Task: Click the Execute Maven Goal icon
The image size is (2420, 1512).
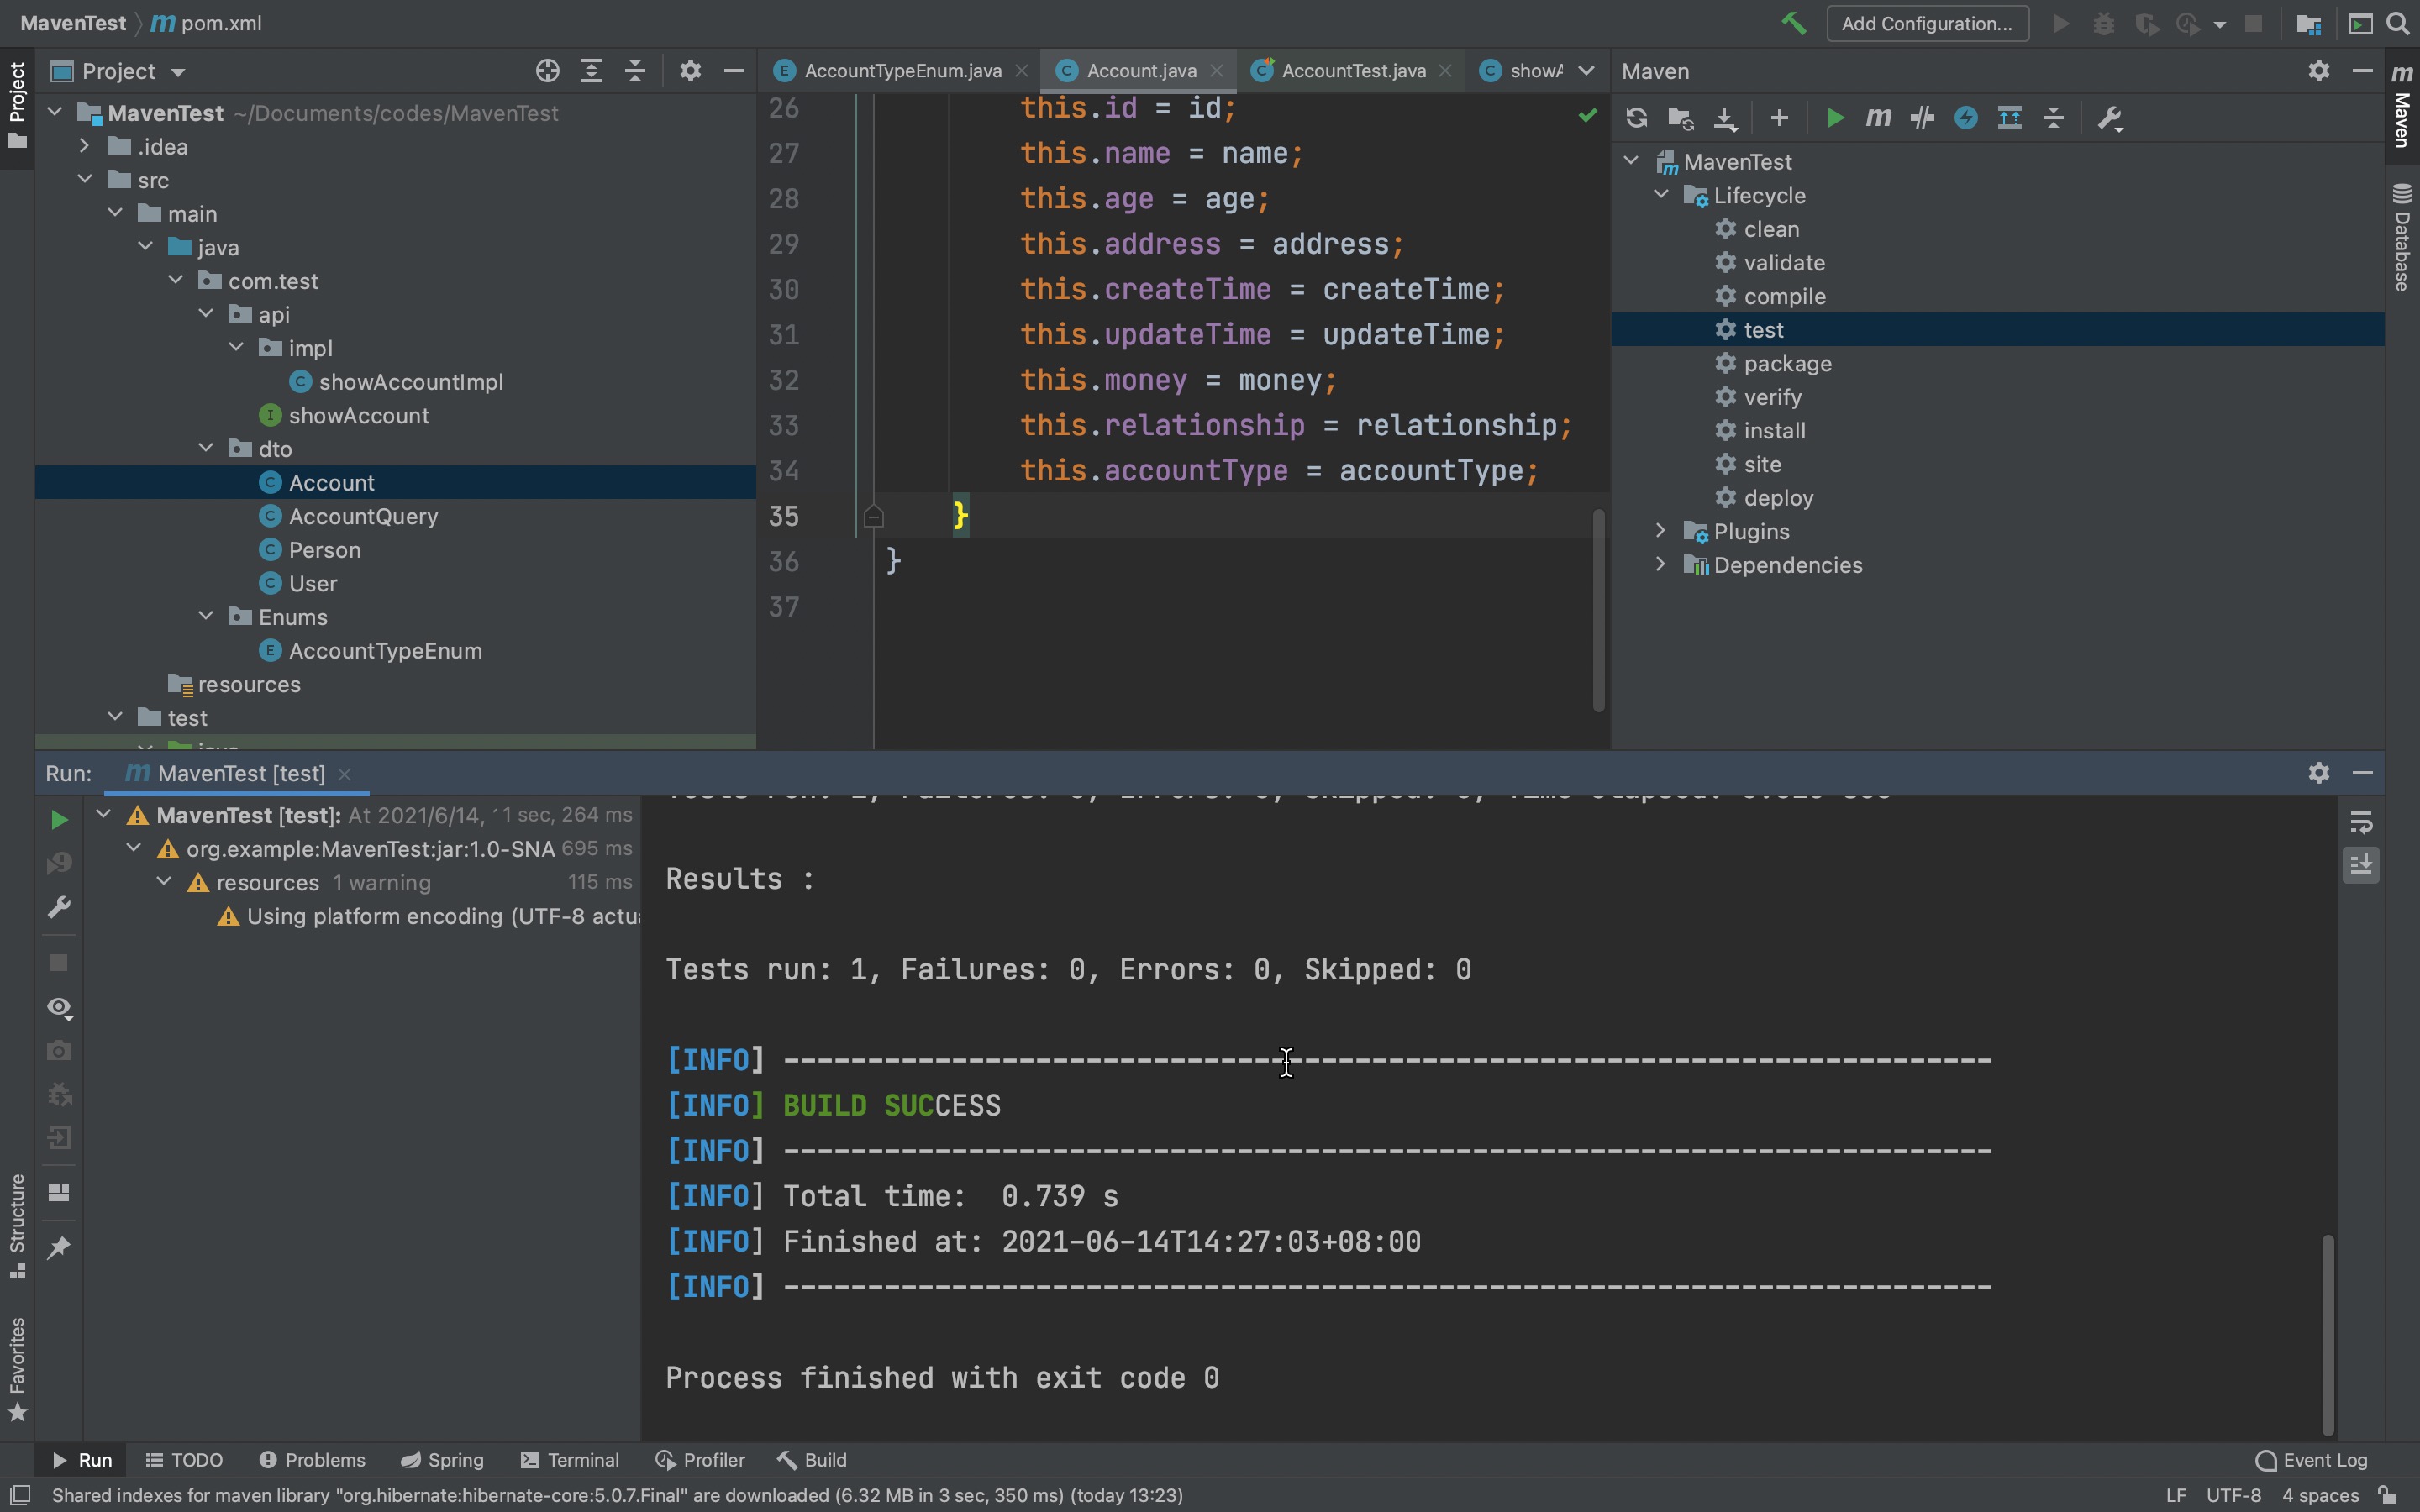Action: (1878, 118)
